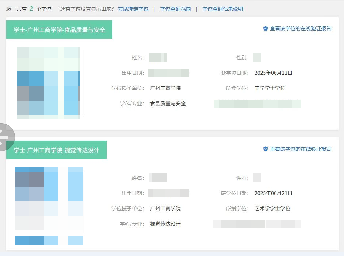Click shield icon beside 视觉传达设计 verification report
This screenshot has width=344, height=256.
265,149
